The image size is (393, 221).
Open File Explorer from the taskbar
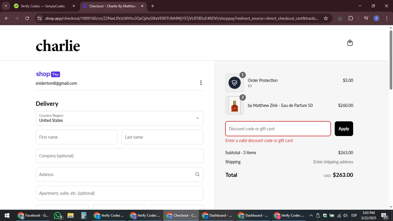tap(70, 215)
